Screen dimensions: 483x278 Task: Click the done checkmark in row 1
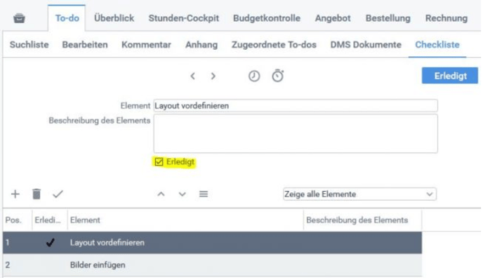click(x=51, y=243)
